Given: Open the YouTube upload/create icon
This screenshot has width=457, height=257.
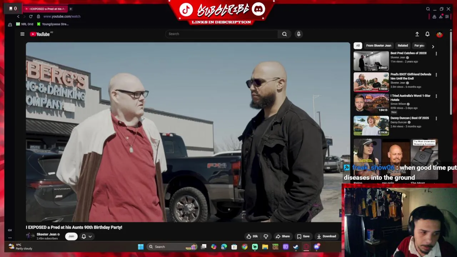Looking at the screenshot, I should pos(417,34).
